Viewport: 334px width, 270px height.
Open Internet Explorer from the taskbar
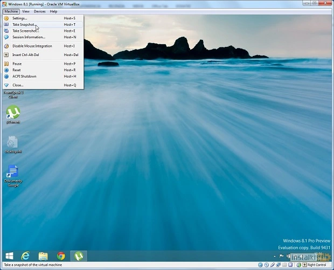pyautogui.click(x=25, y=256)
